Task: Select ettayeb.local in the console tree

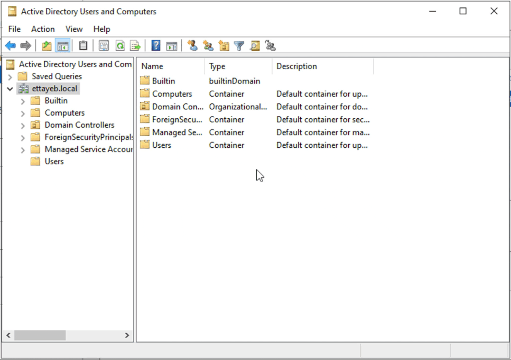Action: click(x=54, y=89)
